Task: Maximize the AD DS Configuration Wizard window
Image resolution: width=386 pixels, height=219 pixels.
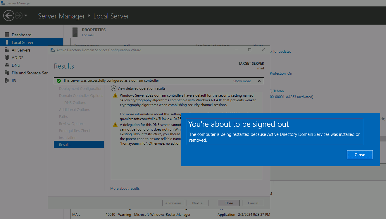Action: (250, 50)
